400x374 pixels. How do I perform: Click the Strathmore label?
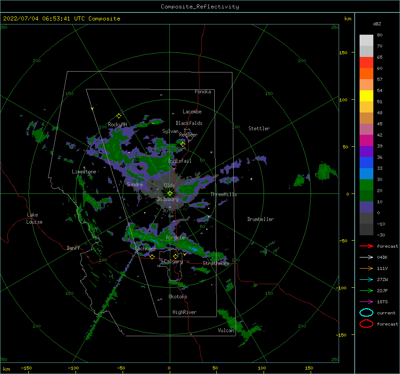(216, 263)
